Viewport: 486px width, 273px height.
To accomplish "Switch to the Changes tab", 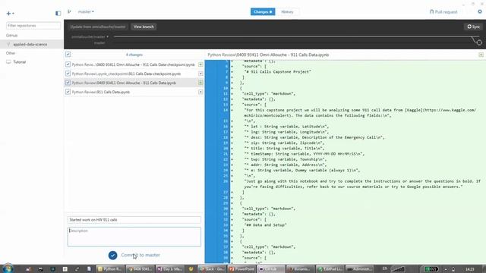I will pos(263,12).
